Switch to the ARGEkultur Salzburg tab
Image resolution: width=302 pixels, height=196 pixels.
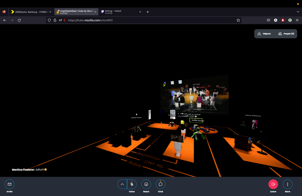31,12
